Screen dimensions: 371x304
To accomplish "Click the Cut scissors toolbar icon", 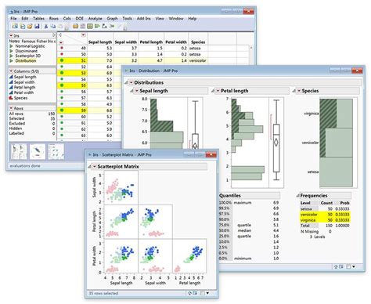I will (46, 26).
